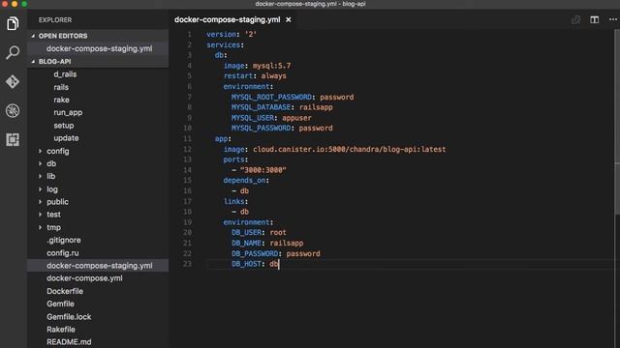Split the editor with the split icon

pyautogui.click(x=594, y=19)
